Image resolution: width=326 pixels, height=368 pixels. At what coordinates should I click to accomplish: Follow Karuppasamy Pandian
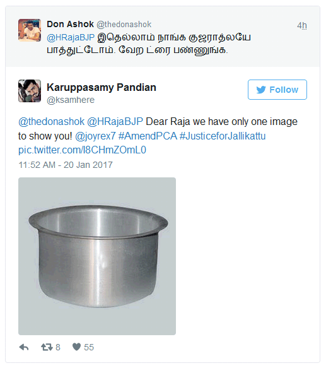[x=277, y=90]
